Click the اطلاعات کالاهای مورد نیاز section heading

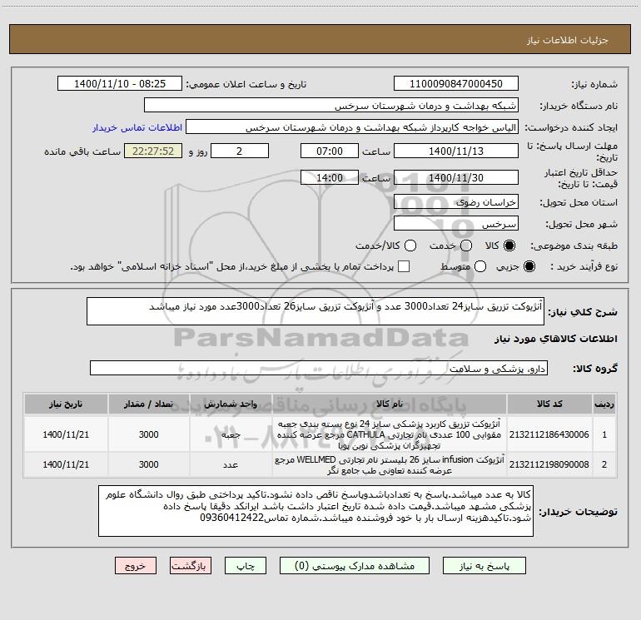point(555,339)
